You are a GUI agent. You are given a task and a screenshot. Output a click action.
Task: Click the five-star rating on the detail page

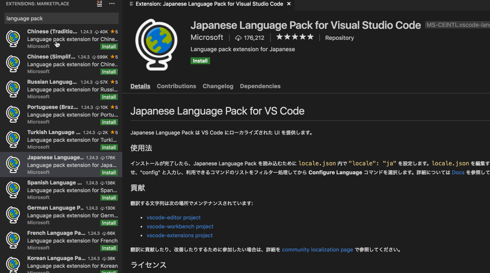pyautogui.click(x=295, y=37)
